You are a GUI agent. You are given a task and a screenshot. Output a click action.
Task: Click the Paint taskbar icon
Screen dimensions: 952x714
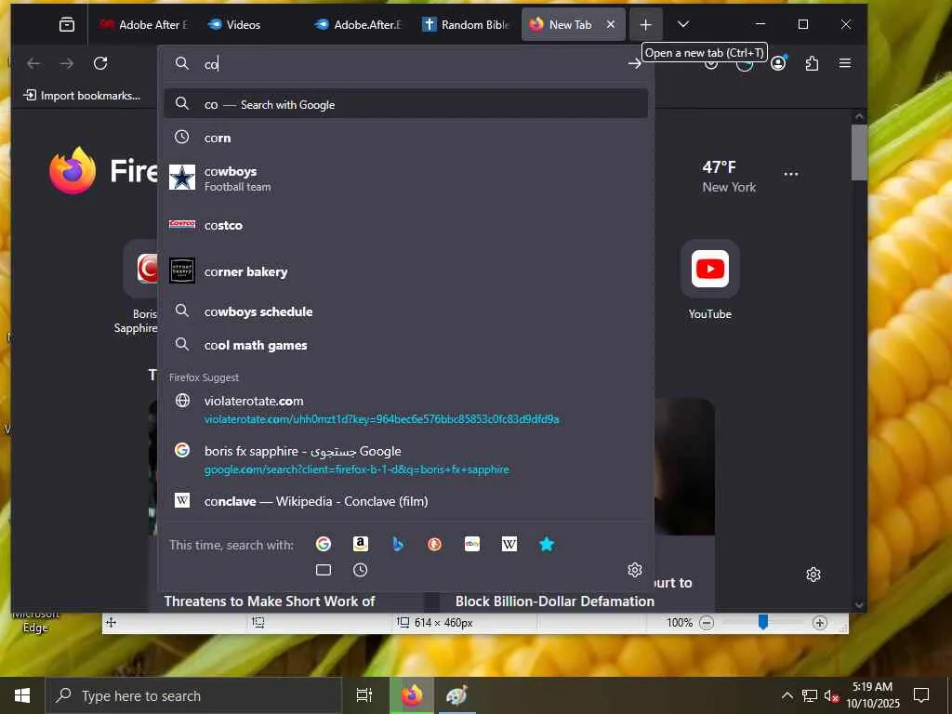[x=456, y=695]
